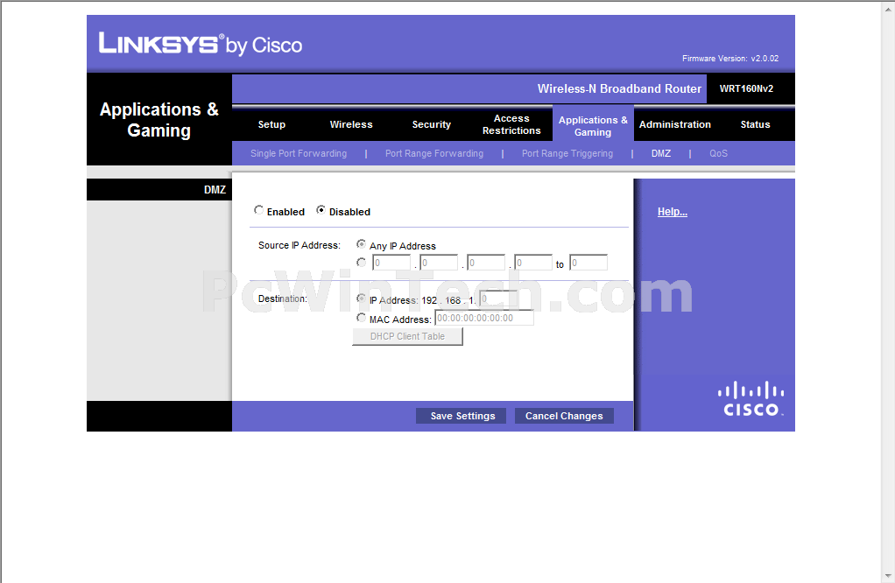Viewport: 895px width, 583px height.
Task: Click the source IP range end field after "to"
Action: coord(588,263)
